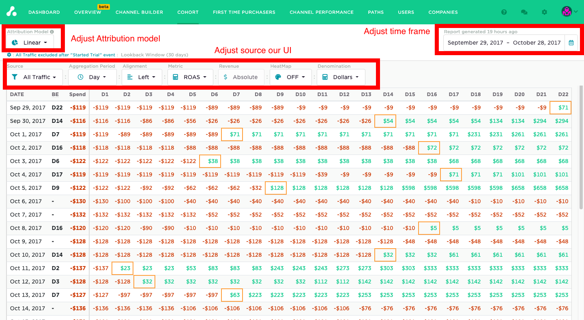Screen dimensions: 584x320
Task: Click the -$137 spend value for Oct 11
Action: click(78, 268)
